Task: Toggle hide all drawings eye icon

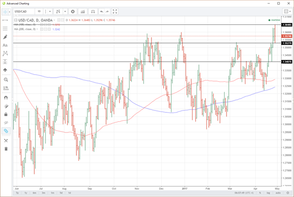Action: click(6, 122)
